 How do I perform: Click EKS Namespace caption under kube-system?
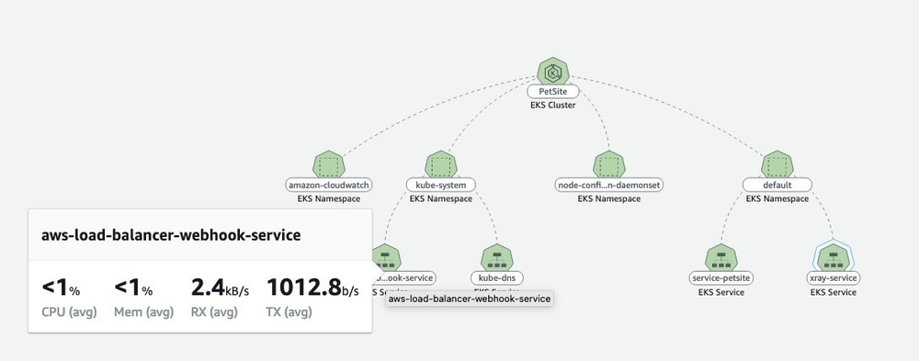click(441, 198)
